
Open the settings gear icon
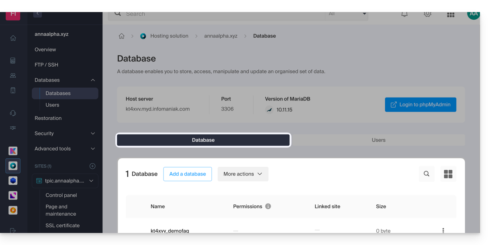click(427, 14)
